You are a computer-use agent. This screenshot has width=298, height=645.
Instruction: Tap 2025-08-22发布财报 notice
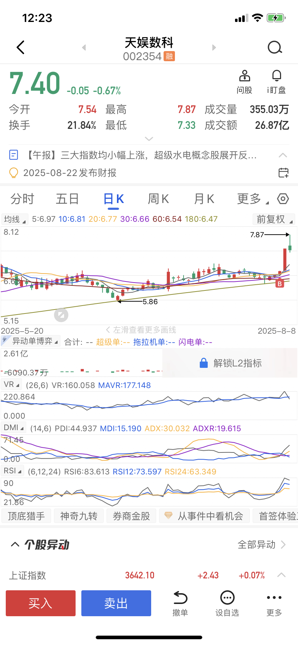(70, 173)
